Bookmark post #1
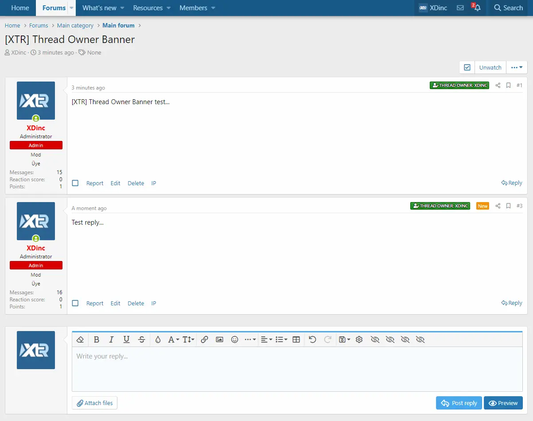 pyautogui.click(x=508, y=85)
